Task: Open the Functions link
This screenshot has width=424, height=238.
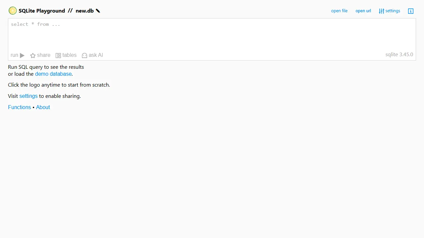Action: pos(19,107)
